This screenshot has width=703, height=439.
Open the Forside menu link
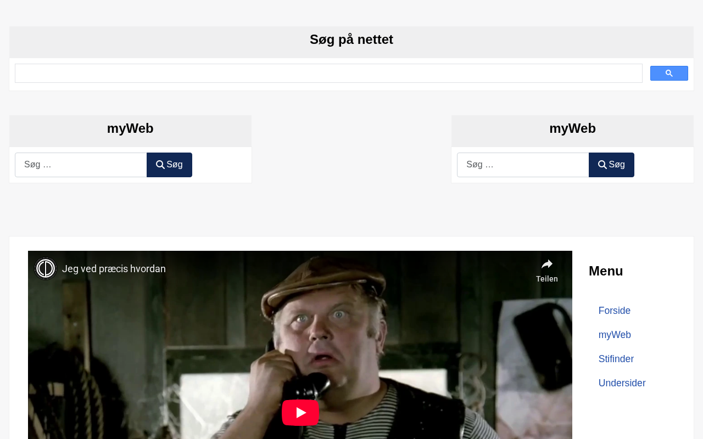tap(614, 311)
